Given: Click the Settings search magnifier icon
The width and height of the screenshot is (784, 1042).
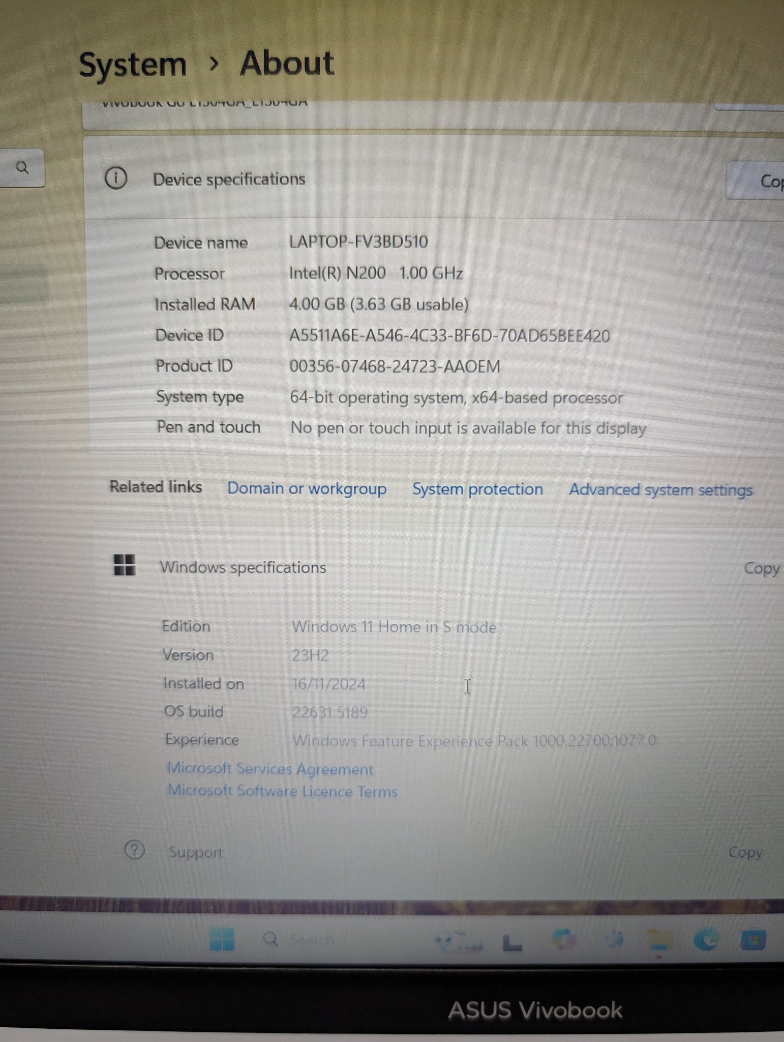Looking at the screenshot, I should [22, 167].
